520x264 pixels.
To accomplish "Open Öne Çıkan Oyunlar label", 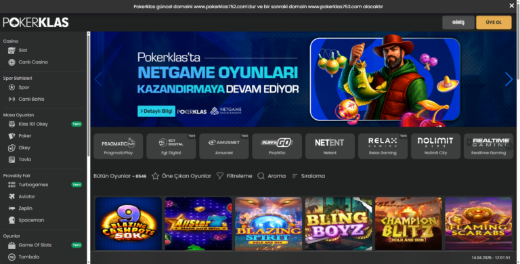I will (x=186, y=176).
